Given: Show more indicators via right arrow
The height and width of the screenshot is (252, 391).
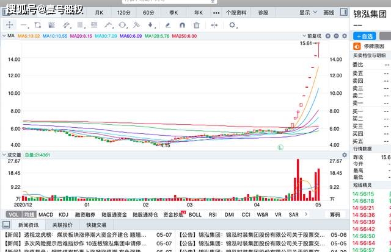Looking at the screenshot, I should point(306,214).
